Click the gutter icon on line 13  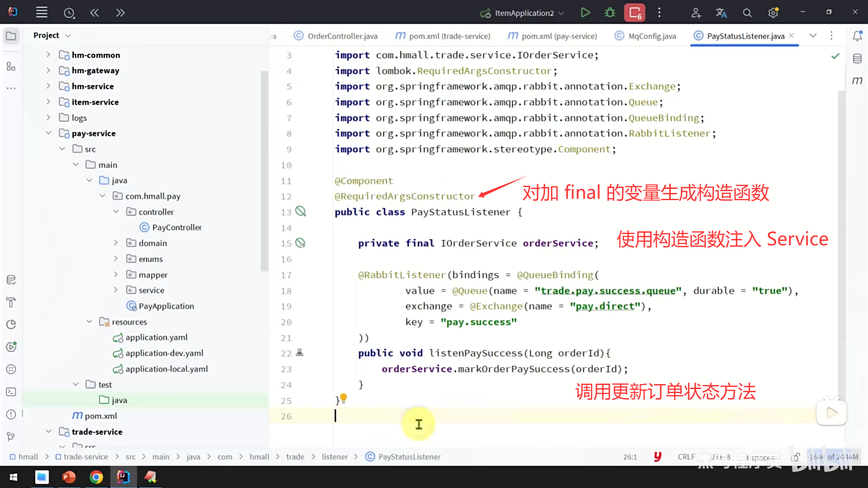300,211
